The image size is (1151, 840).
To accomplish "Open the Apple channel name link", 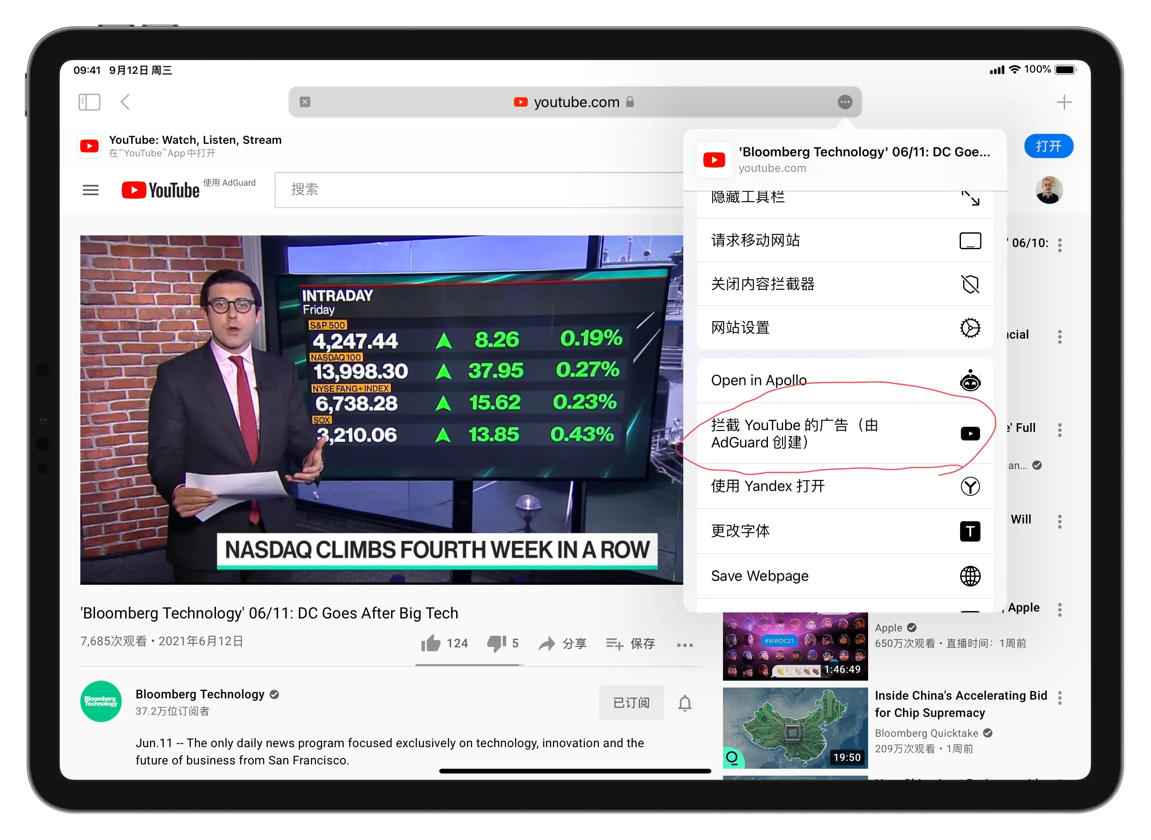I will coord(888,628).
